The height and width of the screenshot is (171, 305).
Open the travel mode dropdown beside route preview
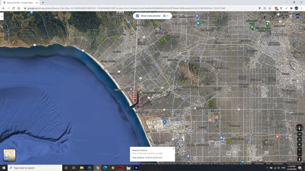165,16
